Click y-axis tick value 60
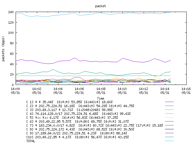192x144 pixels. tap(12, 54)
